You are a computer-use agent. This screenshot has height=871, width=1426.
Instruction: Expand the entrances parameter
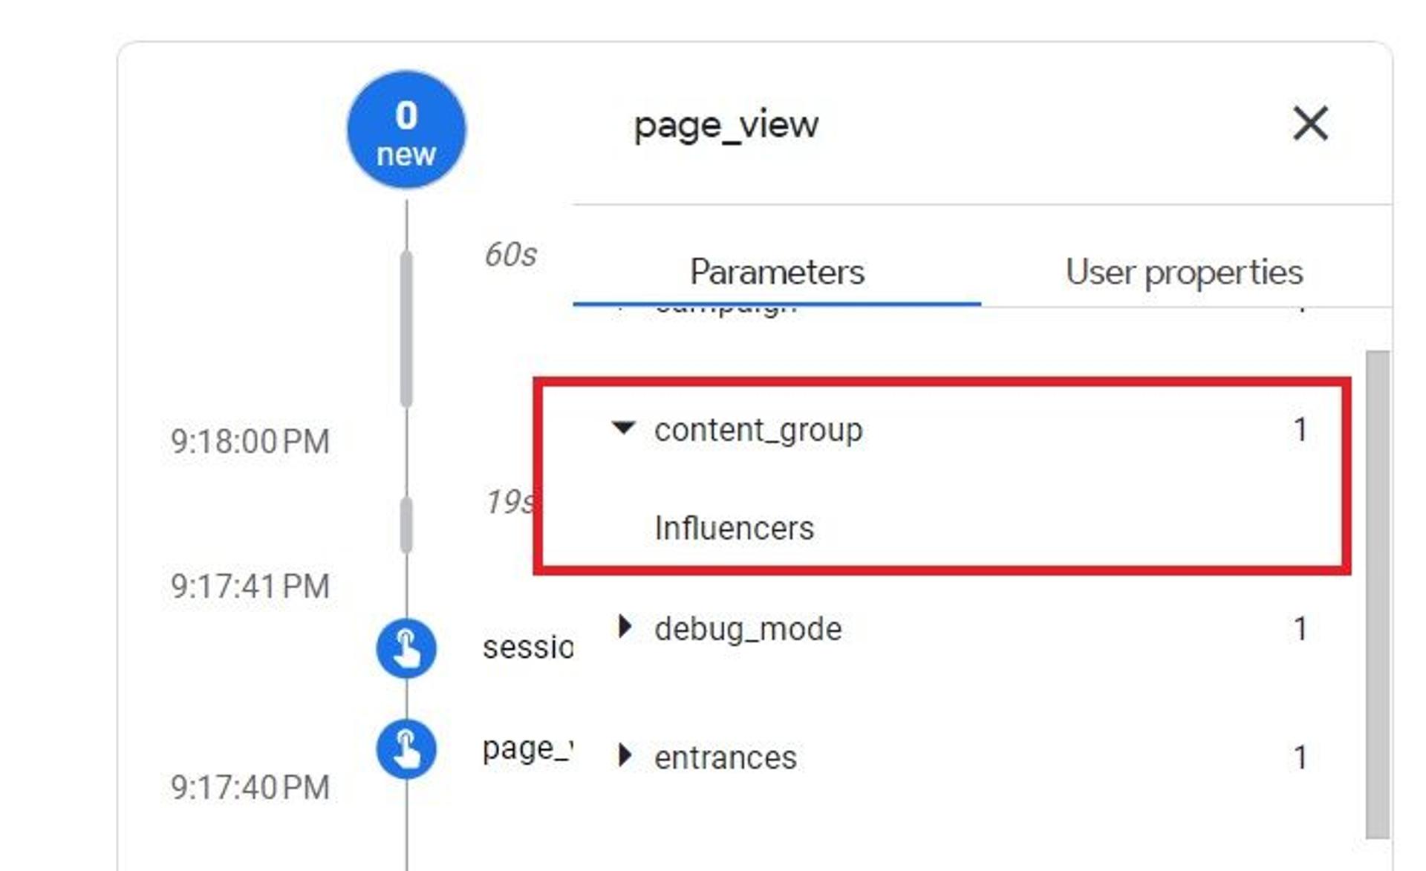click(x=625, y=756)
